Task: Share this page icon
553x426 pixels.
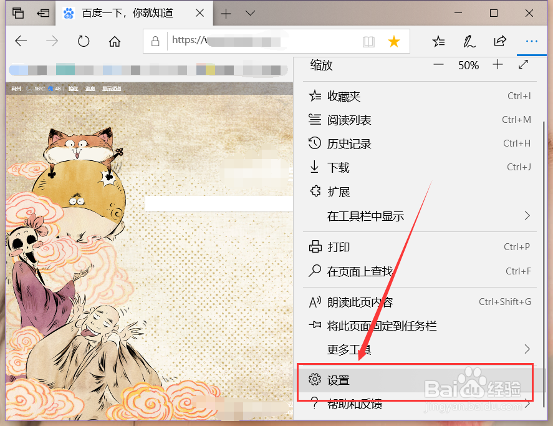Action: [x=500, y=41]
